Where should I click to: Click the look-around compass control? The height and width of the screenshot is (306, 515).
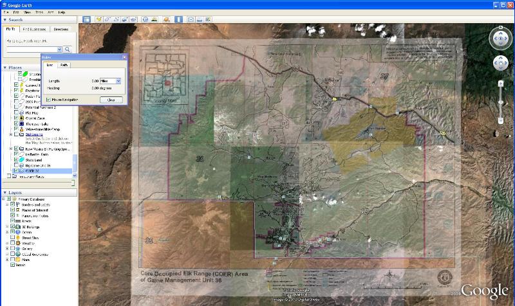point(501,39)
